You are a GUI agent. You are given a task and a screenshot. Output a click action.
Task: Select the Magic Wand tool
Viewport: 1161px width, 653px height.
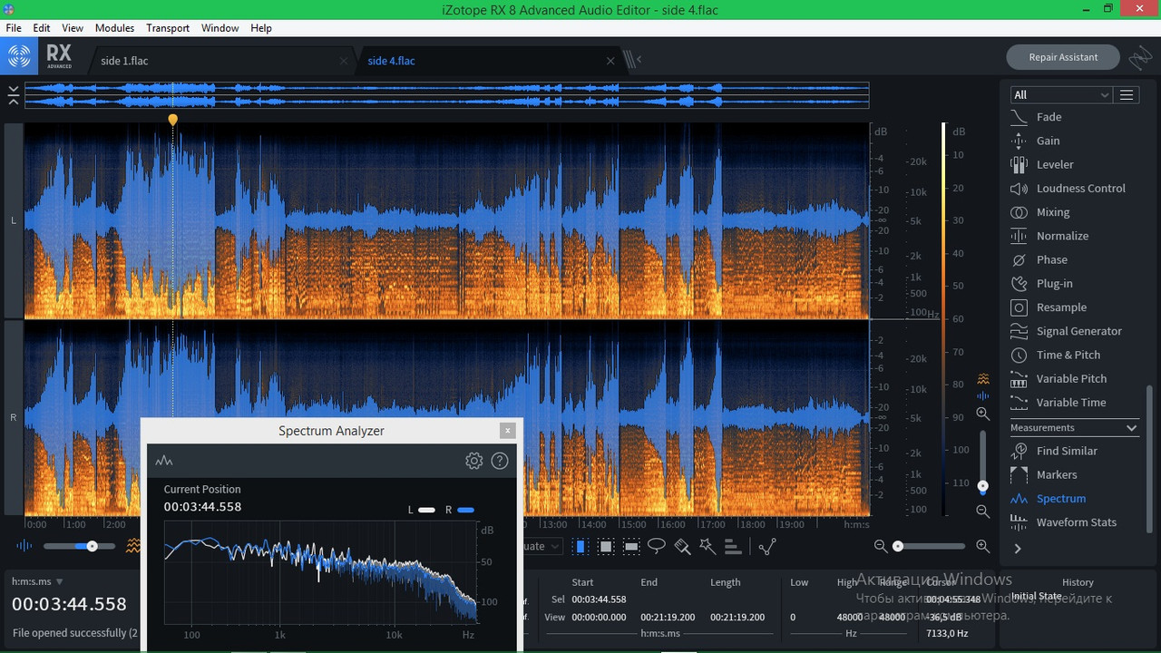tap(707, 546)
